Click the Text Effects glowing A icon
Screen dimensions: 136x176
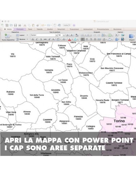coord(75,39)
